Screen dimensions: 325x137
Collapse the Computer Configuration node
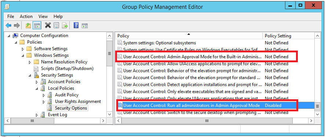pos(9,36)
